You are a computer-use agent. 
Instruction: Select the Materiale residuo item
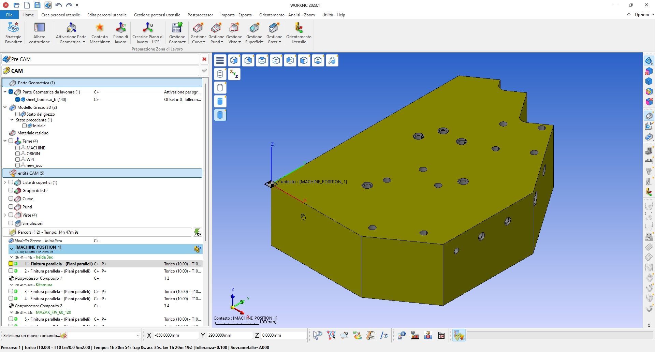[33, 133]
